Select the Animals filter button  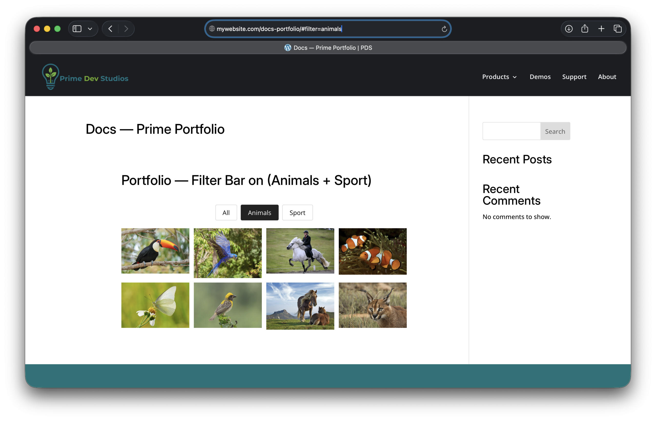click(x=259, y=213)
